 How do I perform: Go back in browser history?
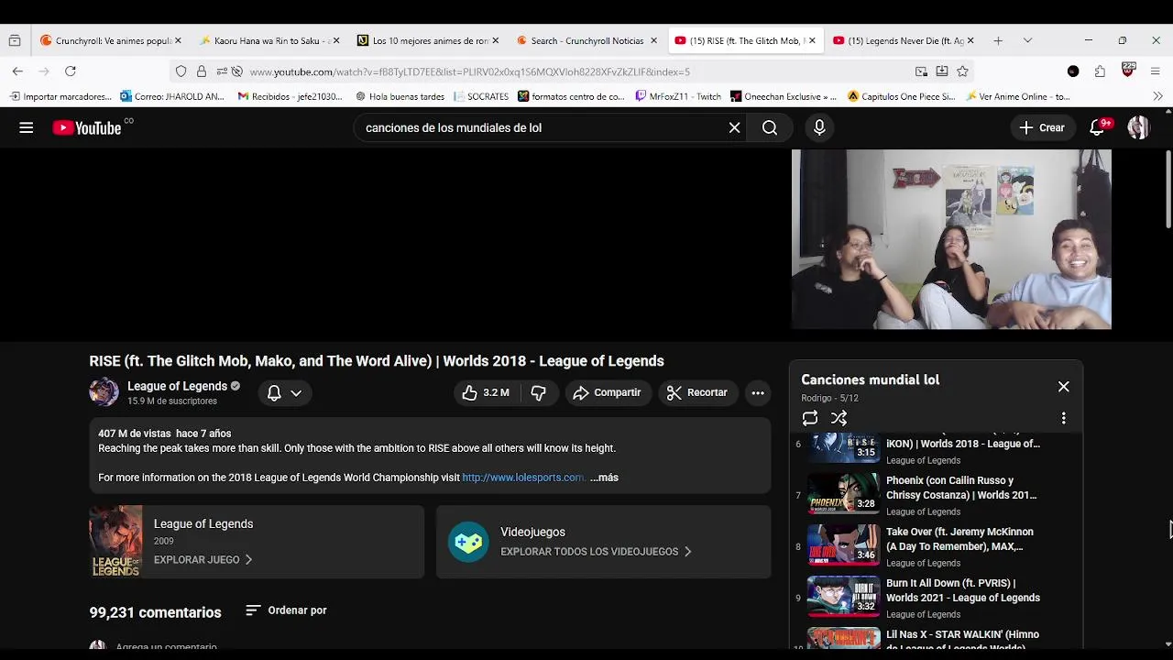click(17, 71)
